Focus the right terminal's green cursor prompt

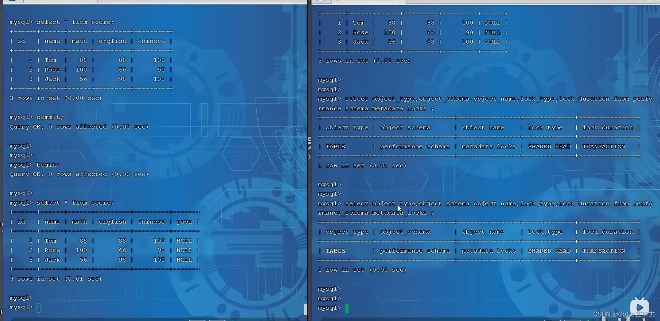[x=347, y=308]
